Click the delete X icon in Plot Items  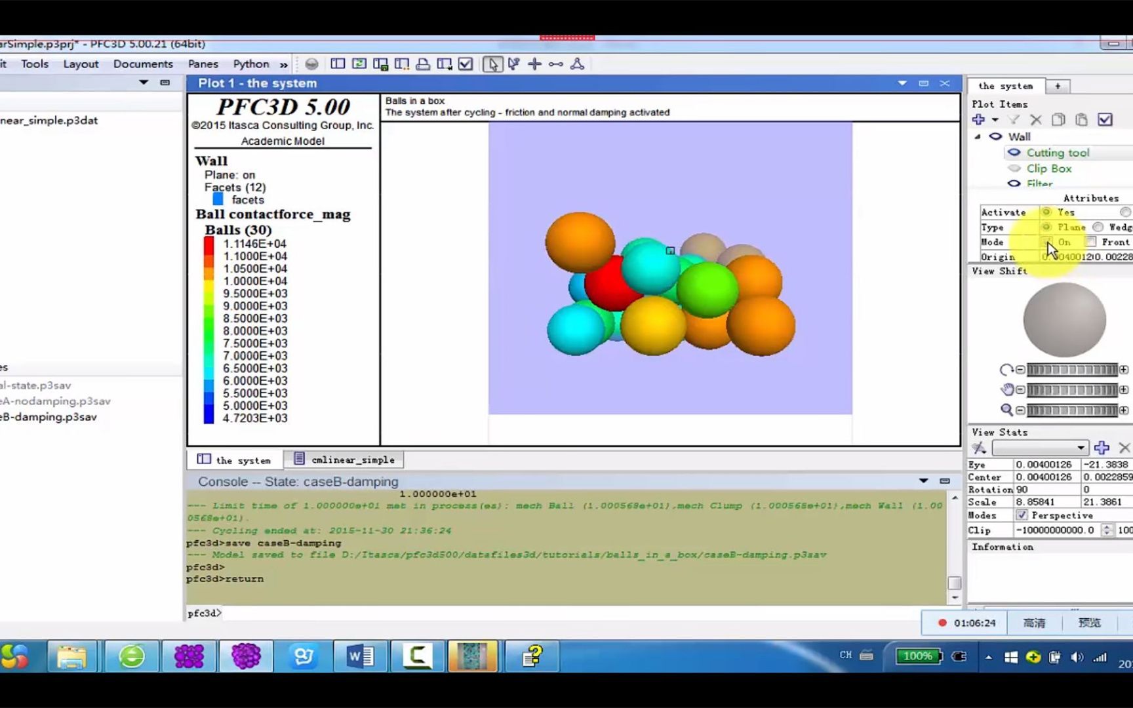tap(1036, 119)
